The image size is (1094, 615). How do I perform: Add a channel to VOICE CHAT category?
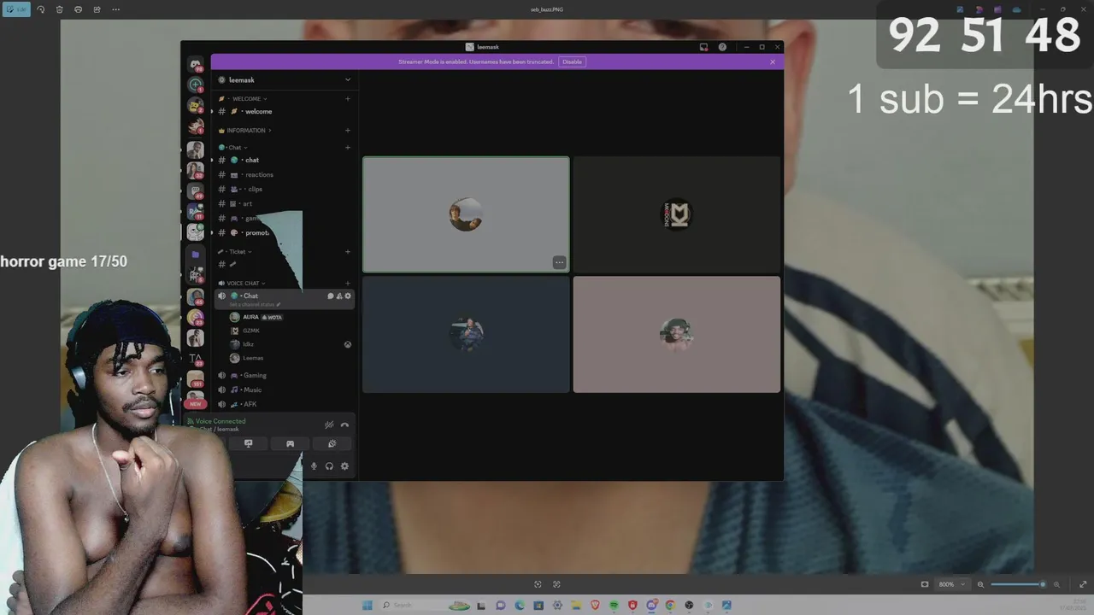347,283
